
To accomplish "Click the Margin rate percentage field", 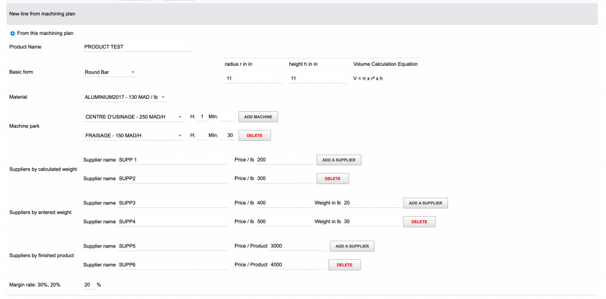I will pyautogui.click(x=89, y=285).
